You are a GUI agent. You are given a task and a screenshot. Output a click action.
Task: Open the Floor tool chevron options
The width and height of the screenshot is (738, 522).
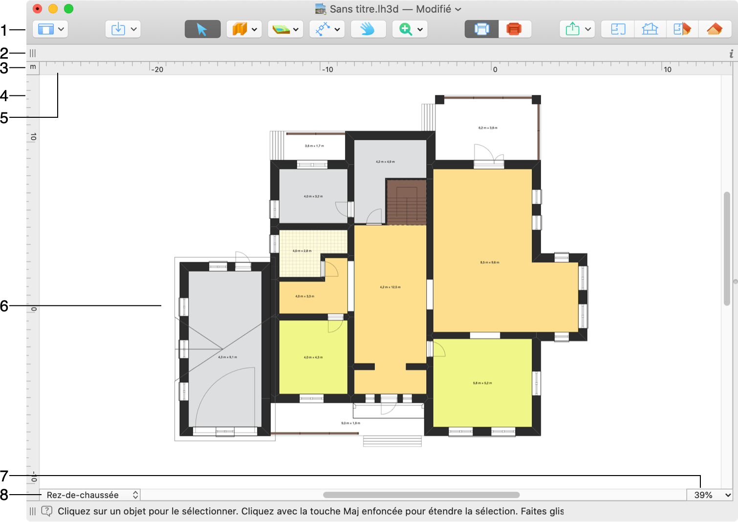(x=296, y=29)
